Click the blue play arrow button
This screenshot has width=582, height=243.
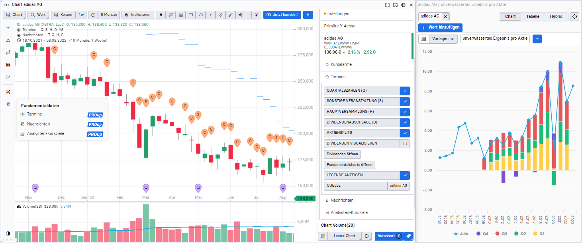click(308, 15)
